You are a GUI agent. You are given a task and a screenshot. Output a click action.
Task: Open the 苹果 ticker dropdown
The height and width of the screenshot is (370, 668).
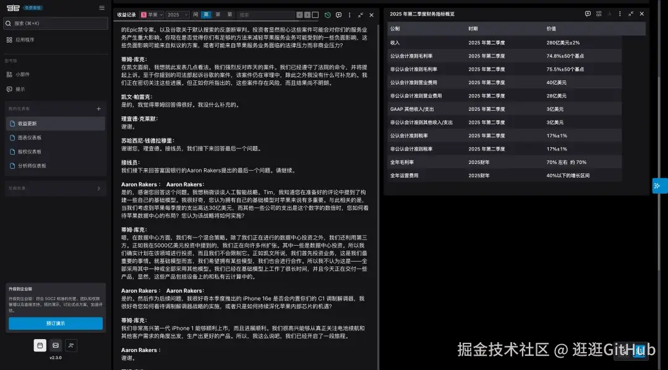click(152, 15)
